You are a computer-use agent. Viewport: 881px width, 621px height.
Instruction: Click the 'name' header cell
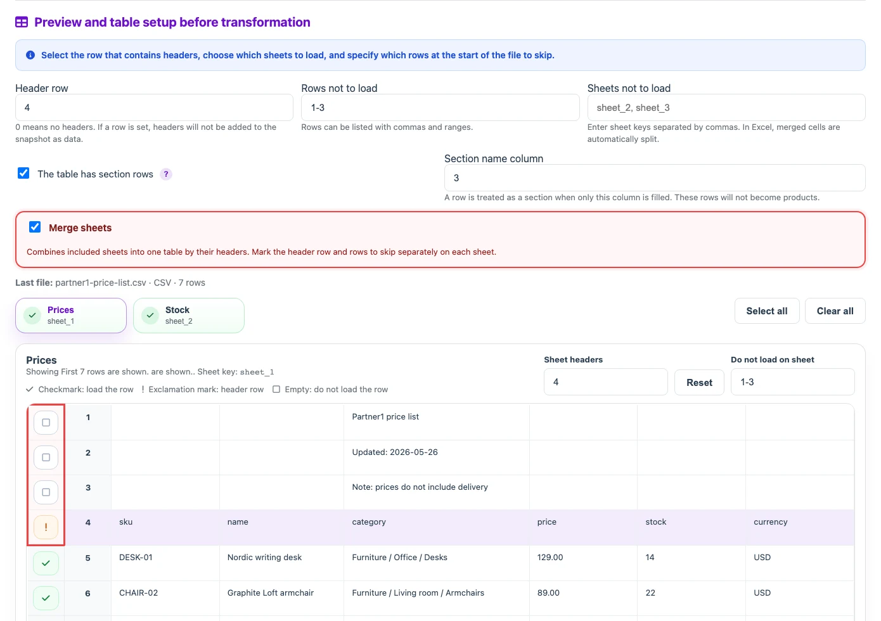tap(281, 527)
